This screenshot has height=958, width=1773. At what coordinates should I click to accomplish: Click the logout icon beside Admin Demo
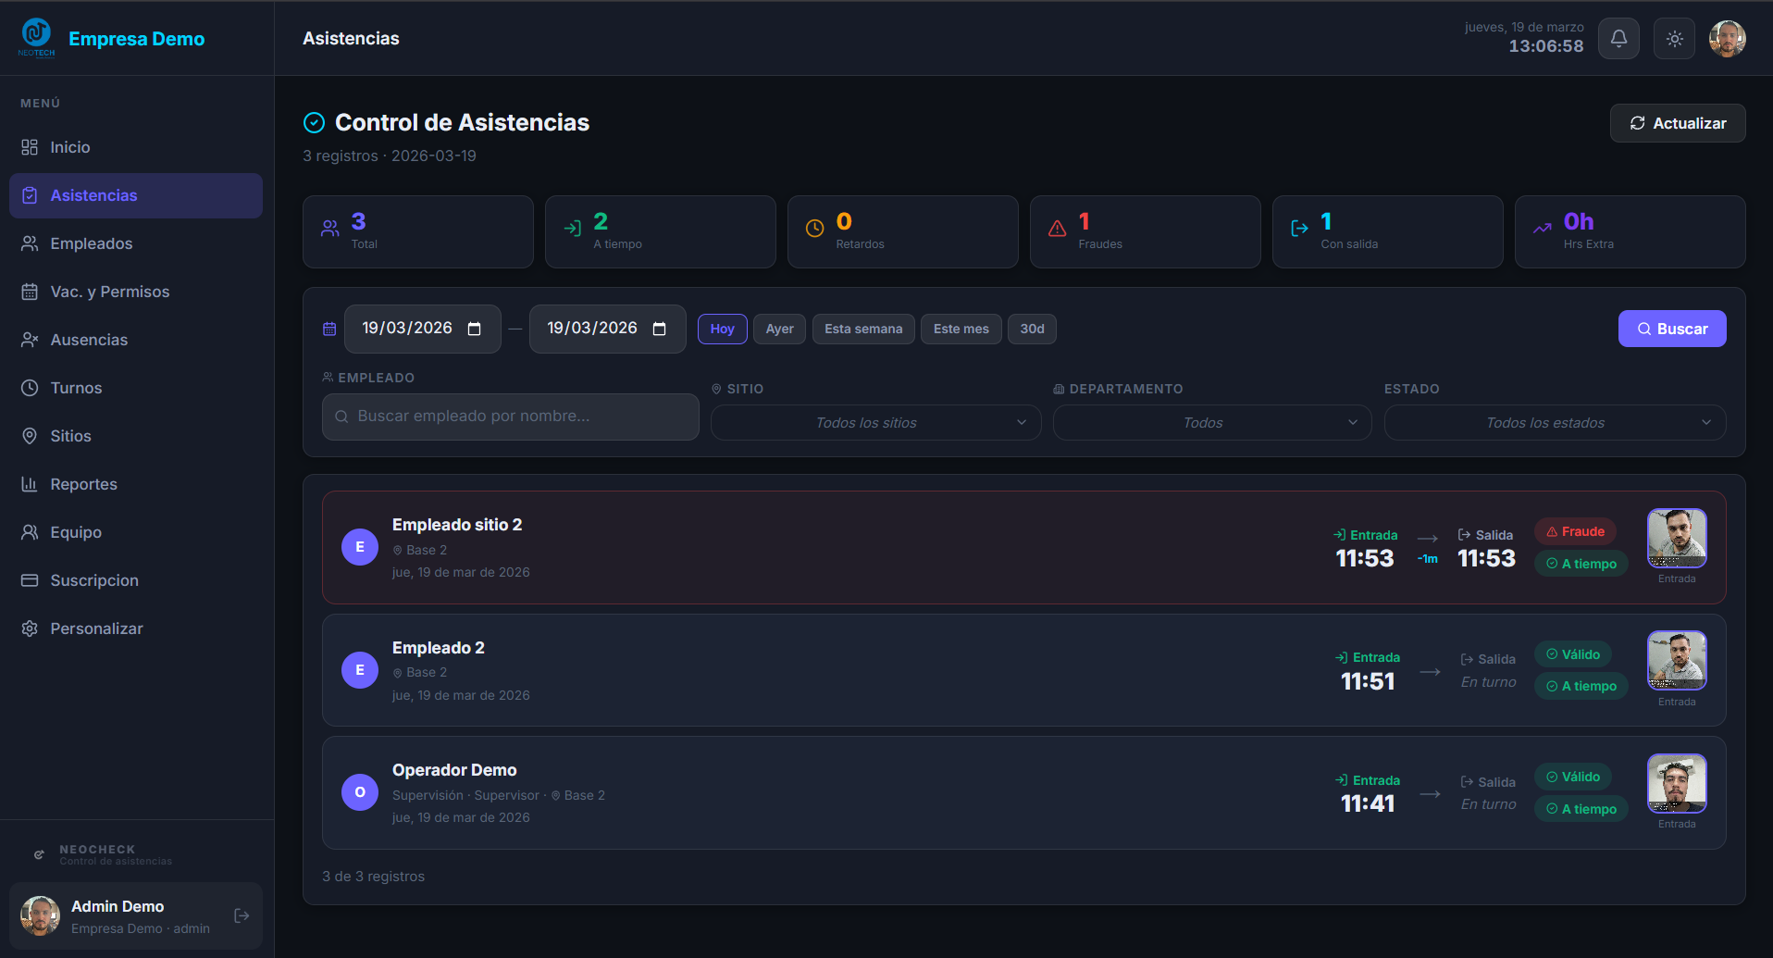point(242,915)
